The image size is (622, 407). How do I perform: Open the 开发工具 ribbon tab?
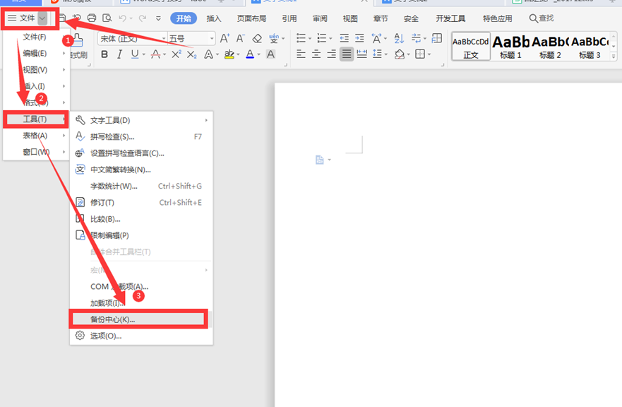tap(450, 18)
